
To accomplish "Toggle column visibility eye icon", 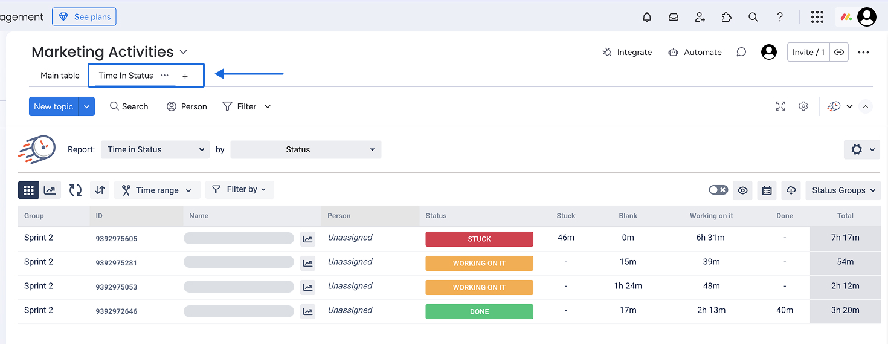I will (x=743, y=190).
